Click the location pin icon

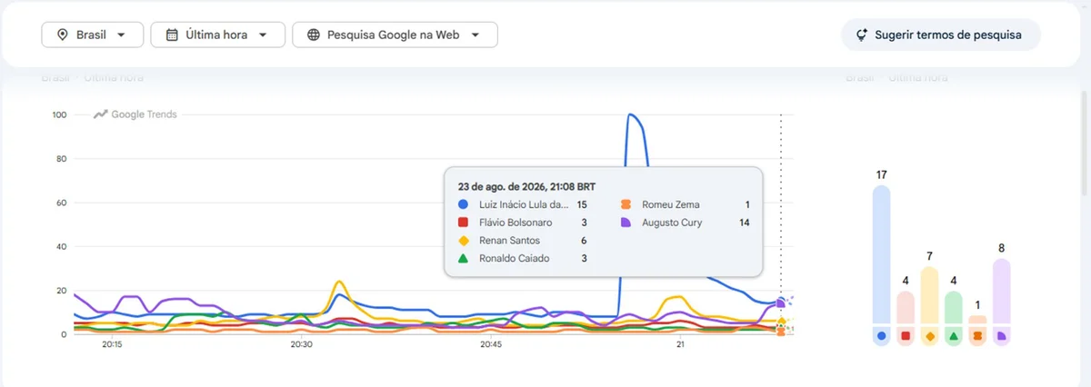coord(63,35)
